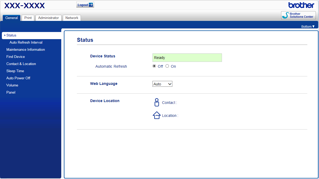Click the Logout button text
The width and height of the screenshot is (319, 179).
pyautogui.click(x=83, y=5)
